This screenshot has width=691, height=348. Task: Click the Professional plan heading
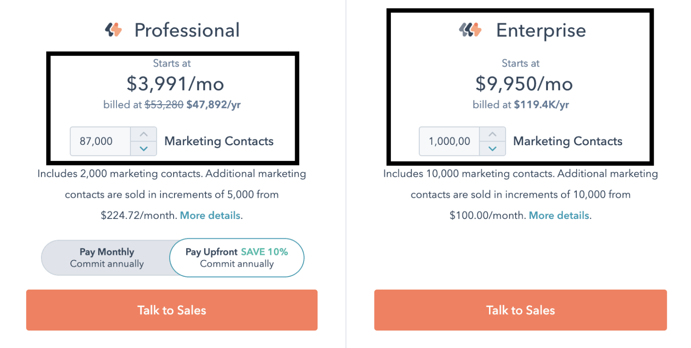(187, 30)
